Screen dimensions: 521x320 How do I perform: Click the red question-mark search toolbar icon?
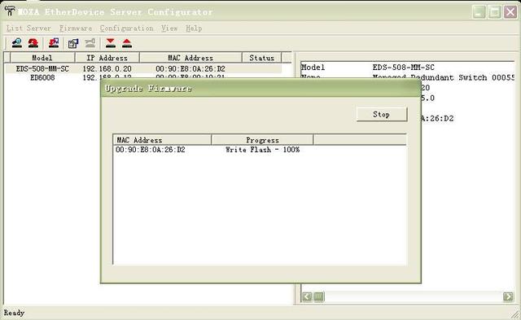[x=33, y=43]
